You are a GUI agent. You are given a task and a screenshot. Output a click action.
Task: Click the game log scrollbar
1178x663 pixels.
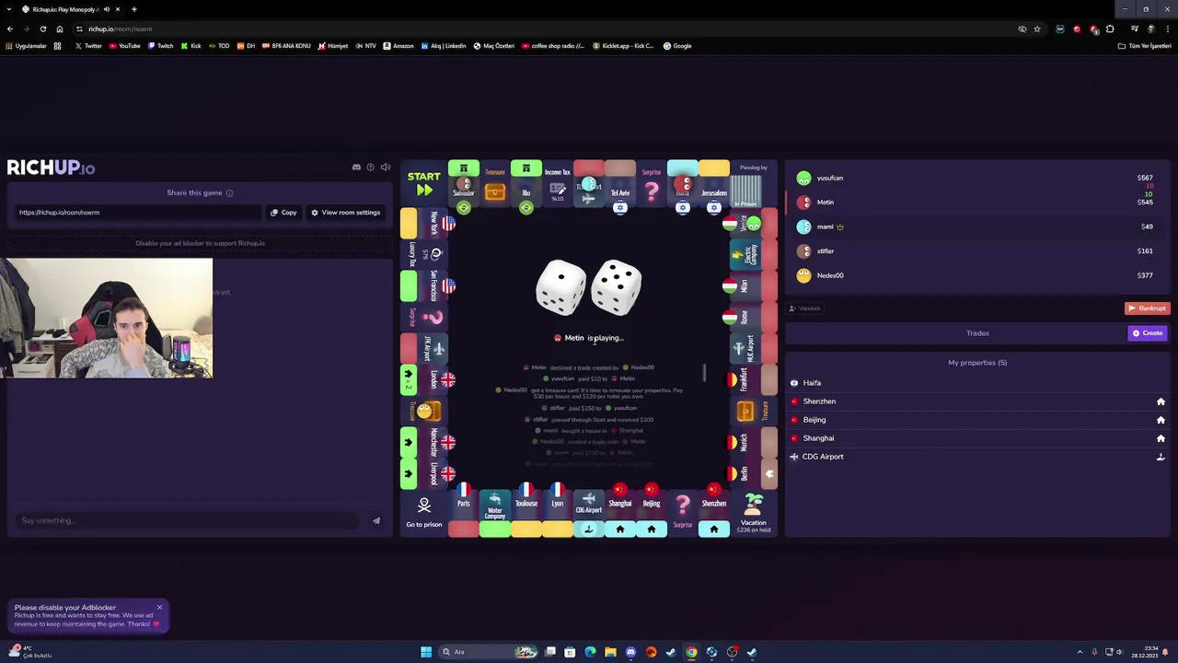coord(704,372)
